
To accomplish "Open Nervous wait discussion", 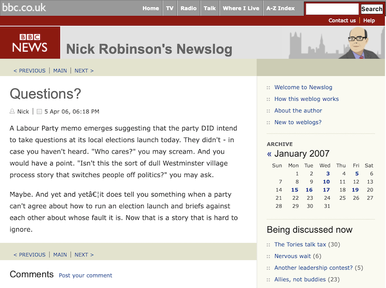I will coord(293,256).
